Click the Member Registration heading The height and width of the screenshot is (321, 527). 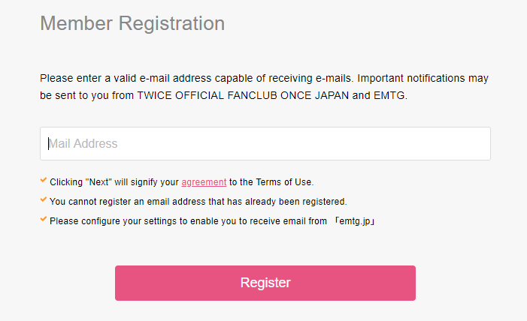(x=132, y=23)
